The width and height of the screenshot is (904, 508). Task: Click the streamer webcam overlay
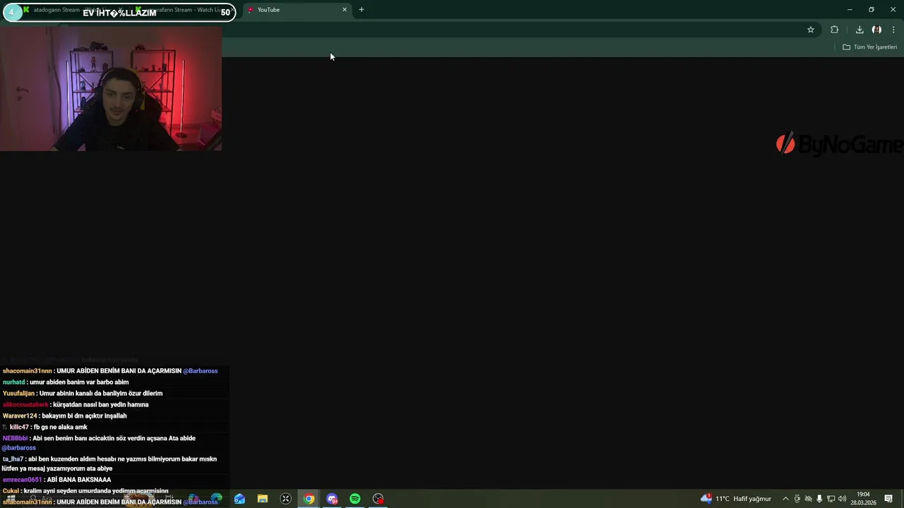(x=111, y=87)
